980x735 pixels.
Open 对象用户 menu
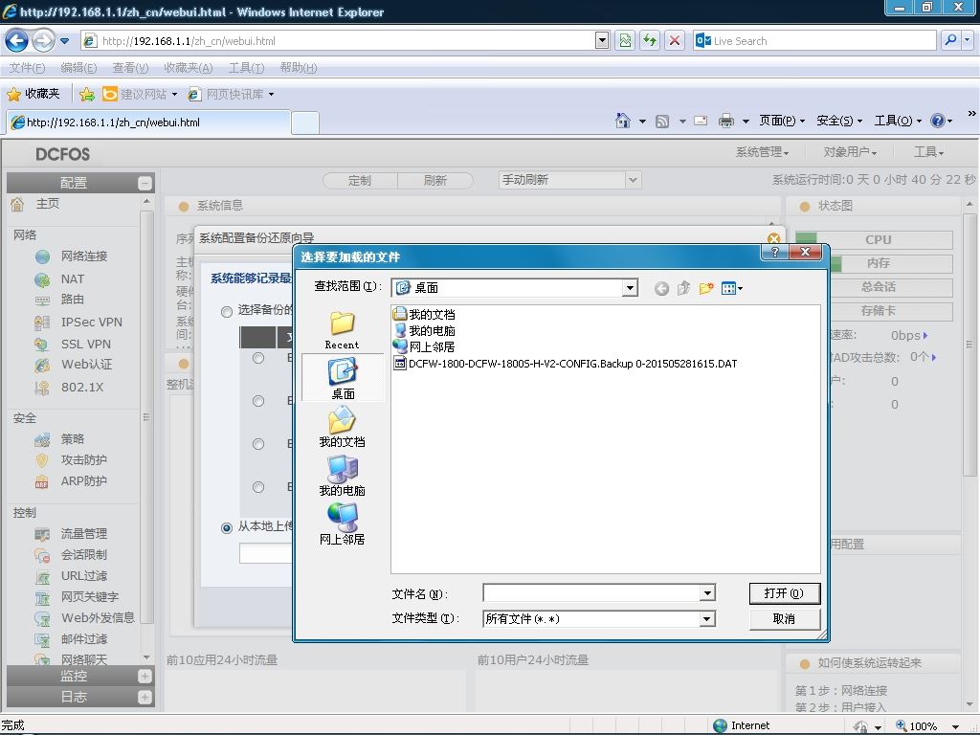[x=850, y=152]
